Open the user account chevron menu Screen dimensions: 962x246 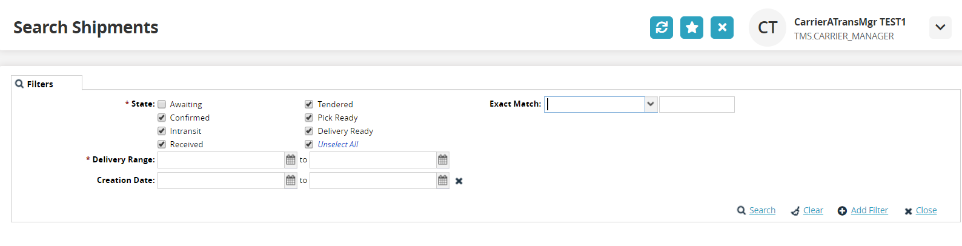pyautogui.click(x=940, y=27)
